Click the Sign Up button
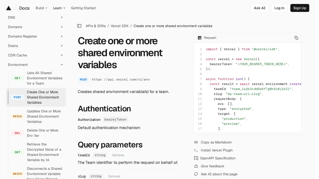 pos(300,8)
